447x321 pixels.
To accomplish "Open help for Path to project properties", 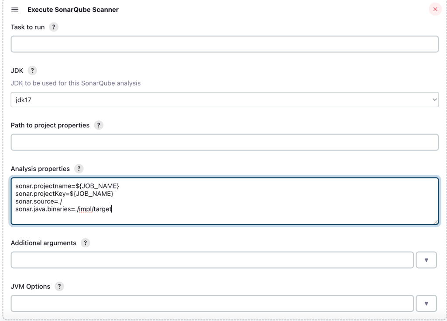I will tap(99, 125).
